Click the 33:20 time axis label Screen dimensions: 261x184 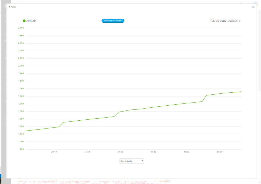point(87,152)
